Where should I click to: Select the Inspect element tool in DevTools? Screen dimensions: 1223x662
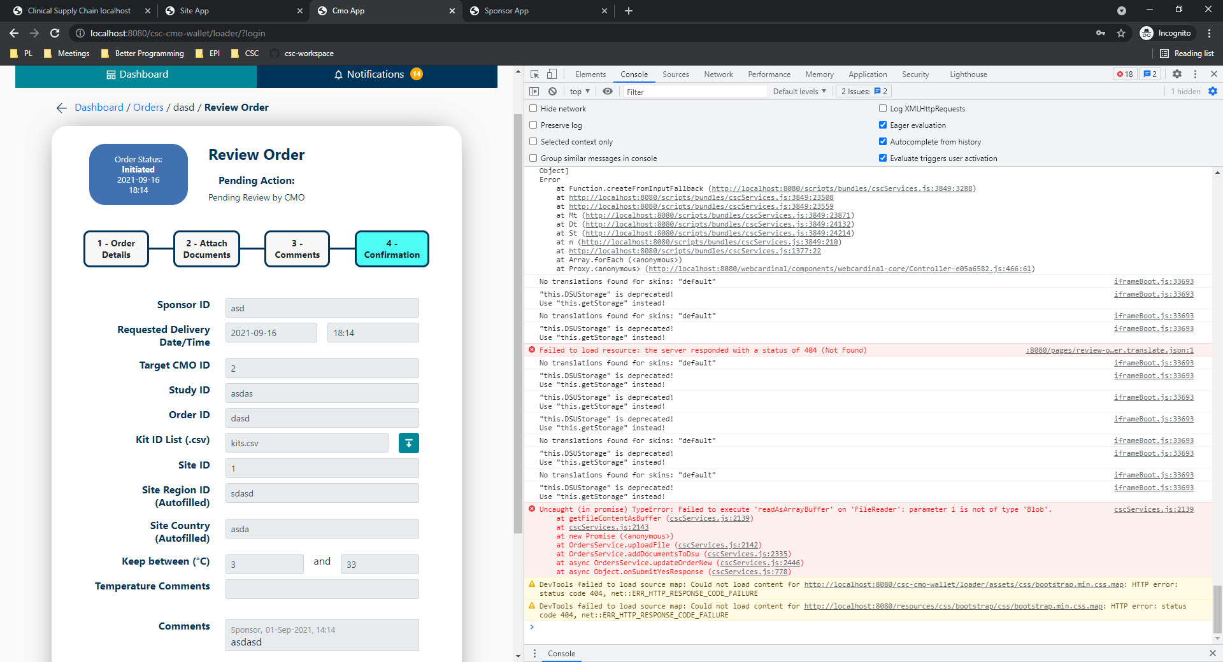coord(534,74)
